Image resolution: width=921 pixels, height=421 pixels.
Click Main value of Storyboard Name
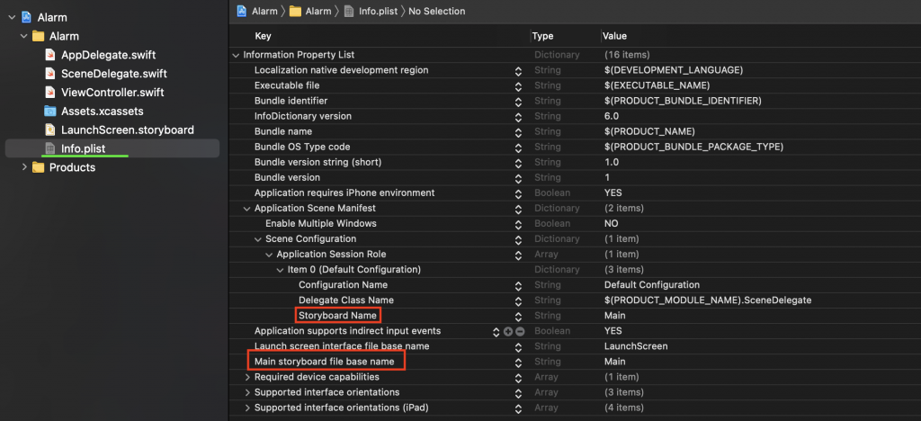coord(615,316)
